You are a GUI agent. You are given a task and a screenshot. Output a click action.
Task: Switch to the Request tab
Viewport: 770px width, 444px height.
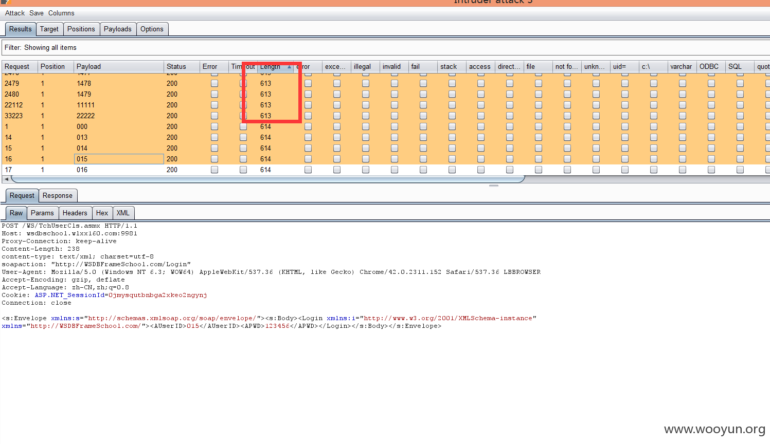tap(22, 196)
